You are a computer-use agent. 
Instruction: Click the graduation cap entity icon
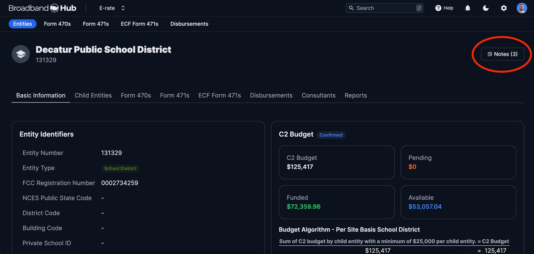click(x=21, y=54)
